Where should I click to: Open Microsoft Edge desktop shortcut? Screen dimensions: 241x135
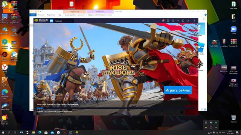point(5,94)
